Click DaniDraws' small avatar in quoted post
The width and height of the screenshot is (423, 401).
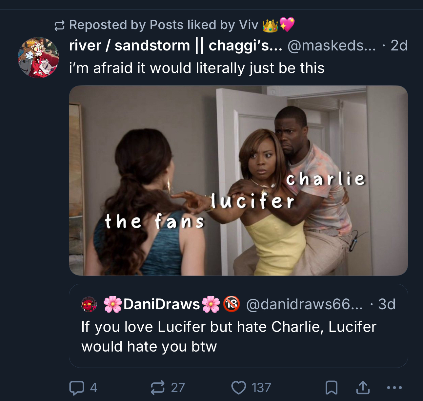[89, 304]
